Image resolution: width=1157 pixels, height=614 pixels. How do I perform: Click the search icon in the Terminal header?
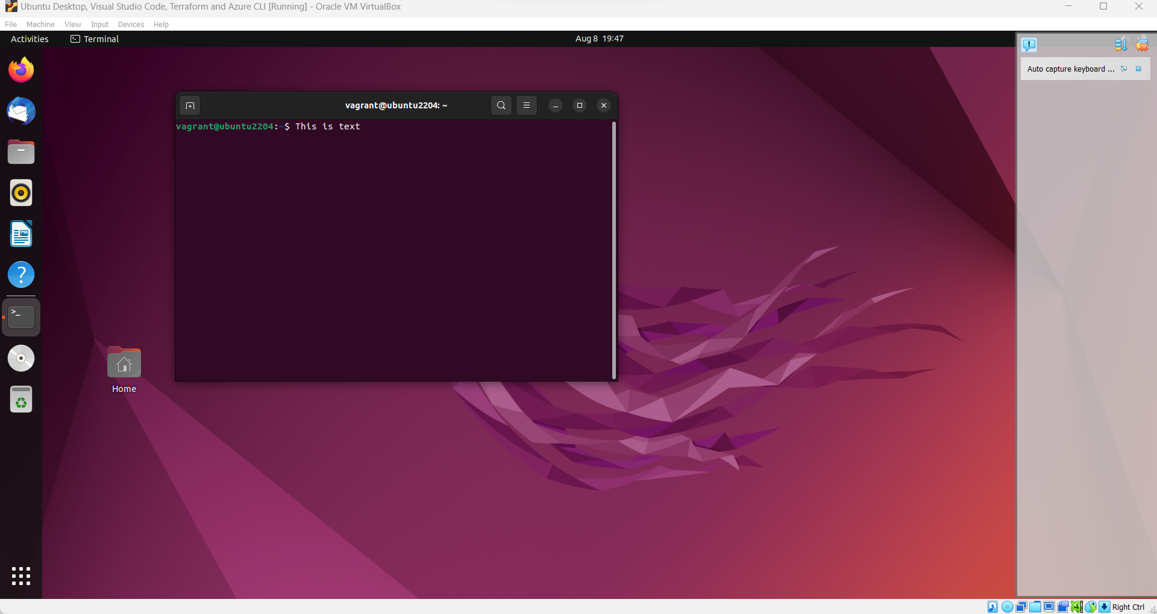point(501,105)
